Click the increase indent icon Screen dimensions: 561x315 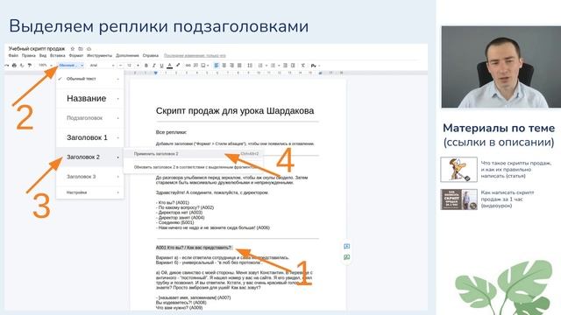(293, 66)
